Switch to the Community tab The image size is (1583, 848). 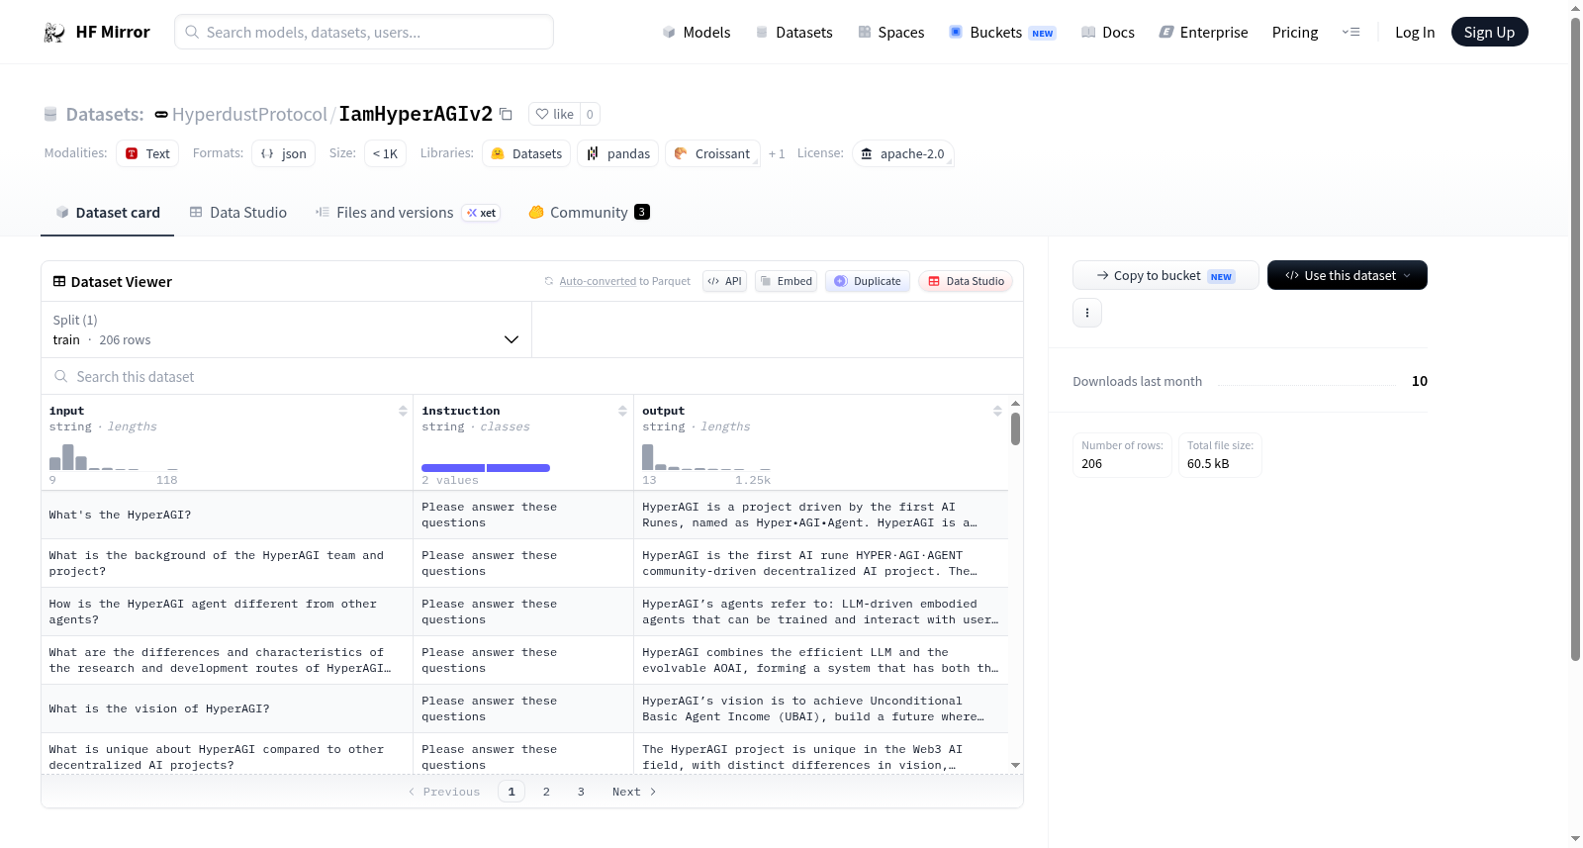click(x=589, y=213)
